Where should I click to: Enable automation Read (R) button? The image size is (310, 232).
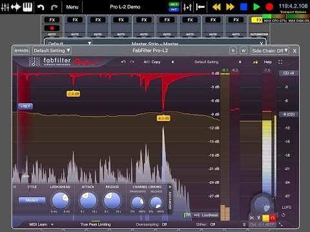(233, 51)
